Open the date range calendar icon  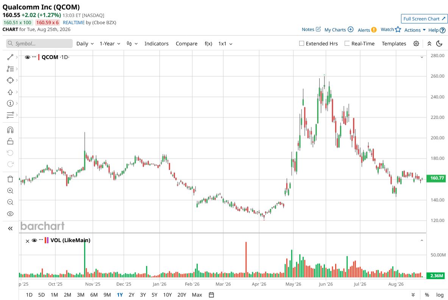tap(211, 295)
